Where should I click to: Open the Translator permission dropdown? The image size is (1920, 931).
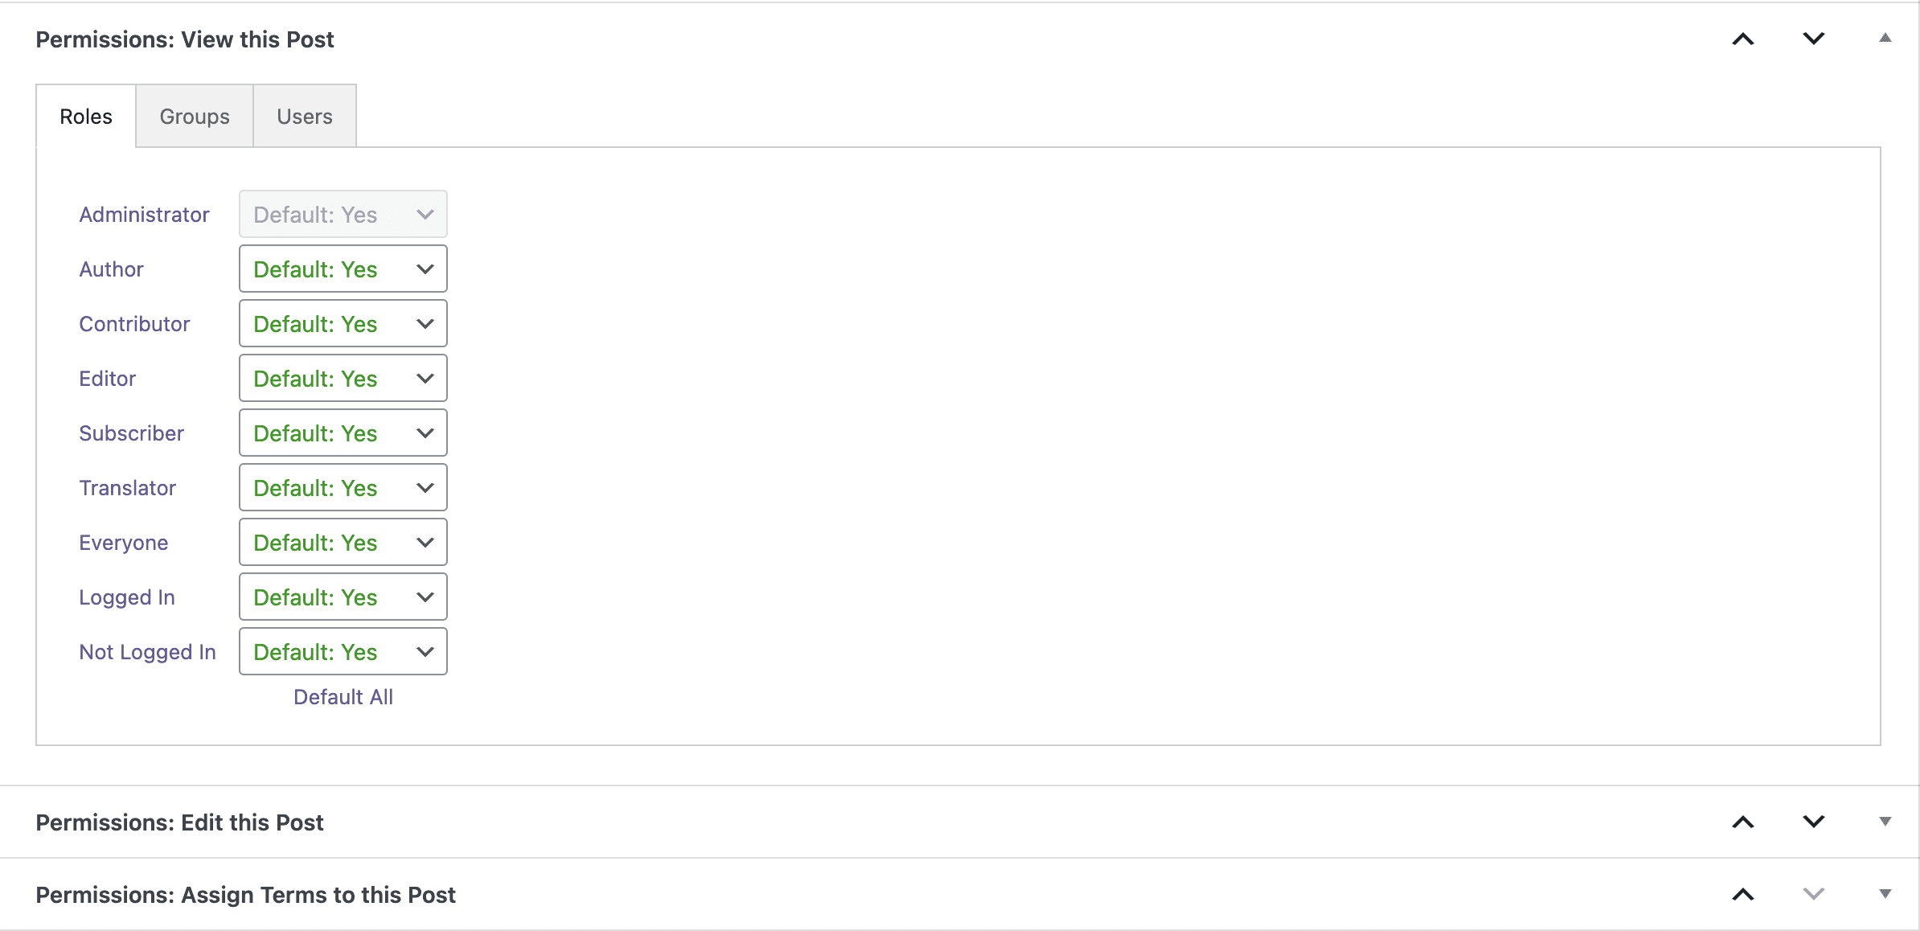pos(343,487)
